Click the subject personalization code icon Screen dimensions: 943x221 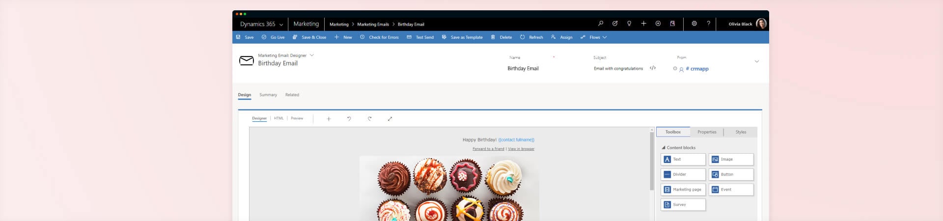[653, 68]
